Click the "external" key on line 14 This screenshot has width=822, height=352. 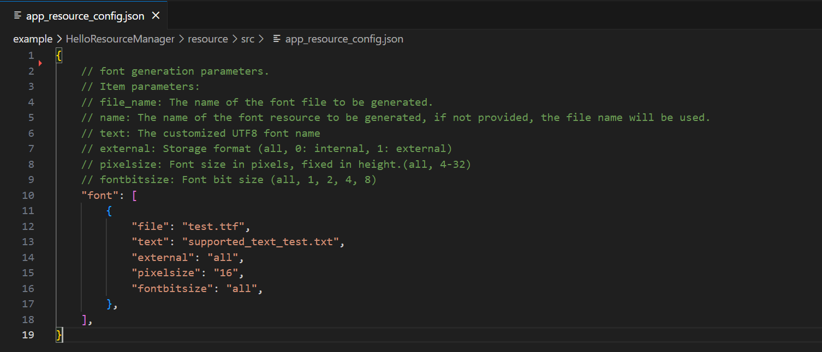tap(163, 258)
